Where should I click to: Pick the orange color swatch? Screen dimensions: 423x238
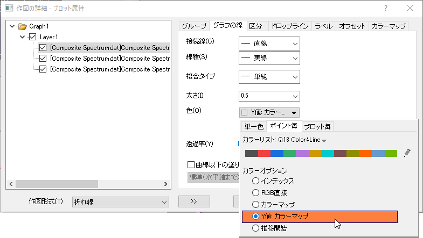[x=365, y=153]
